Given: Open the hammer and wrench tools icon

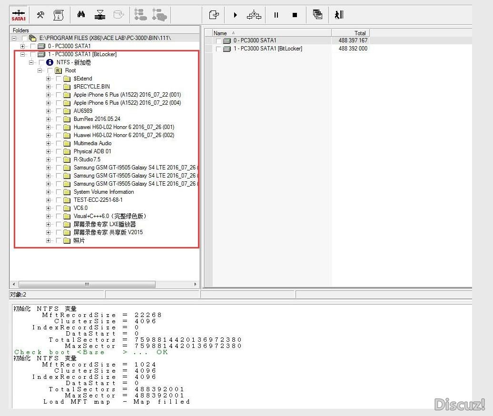Looking at the screenshot, I should click(40, 15).
